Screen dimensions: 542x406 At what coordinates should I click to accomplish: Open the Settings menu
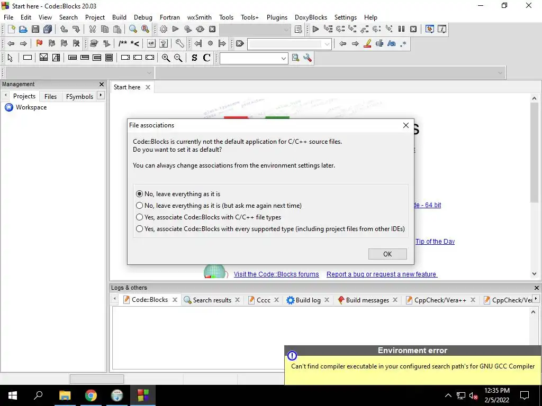click(x=345, y=17)
